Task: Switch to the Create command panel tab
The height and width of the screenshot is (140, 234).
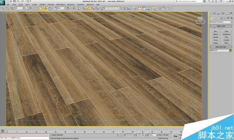Action: tap(211, 13)
